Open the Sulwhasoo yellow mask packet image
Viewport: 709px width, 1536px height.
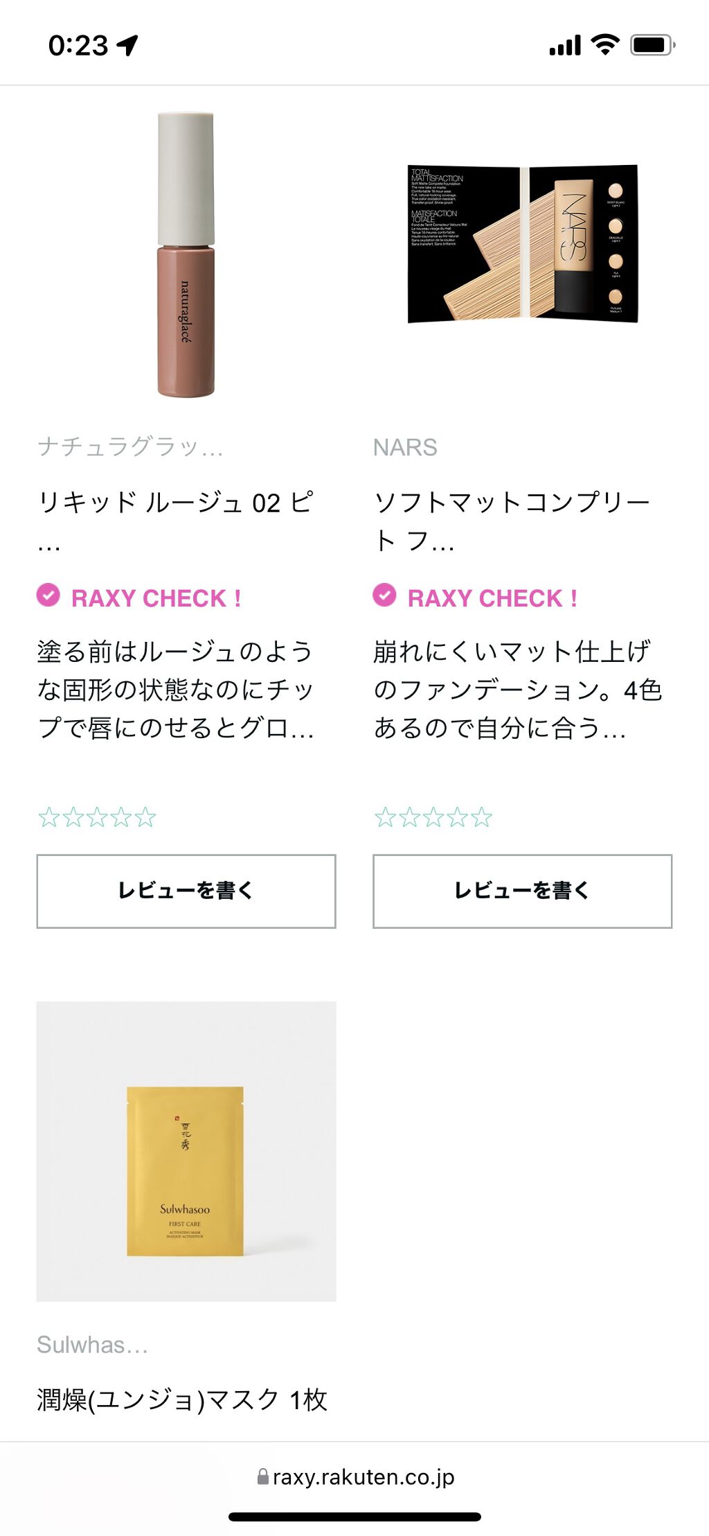point(186,1151)
